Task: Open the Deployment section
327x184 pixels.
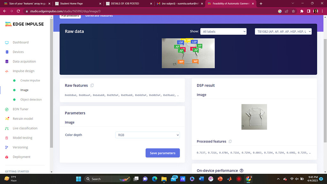Action: (21, 157)
